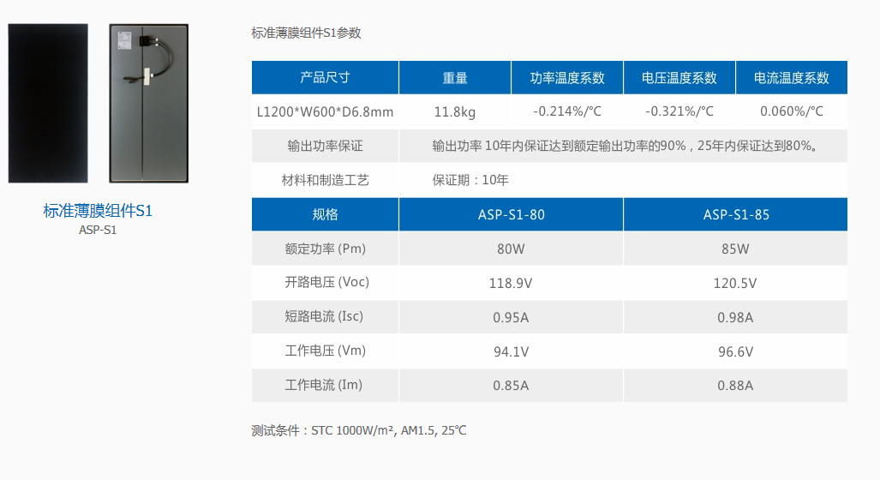This screenshot has width=880, height=480.
Task: Select the 0.98A cell
Action: pyautogui.click(x=735, y=317)
